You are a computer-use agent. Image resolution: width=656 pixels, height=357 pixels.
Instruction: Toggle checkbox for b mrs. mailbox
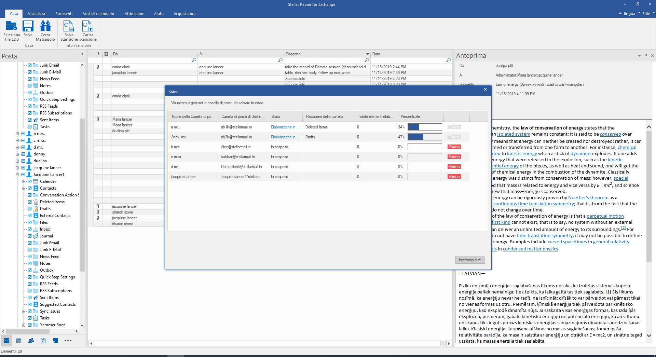coord(23,134)
